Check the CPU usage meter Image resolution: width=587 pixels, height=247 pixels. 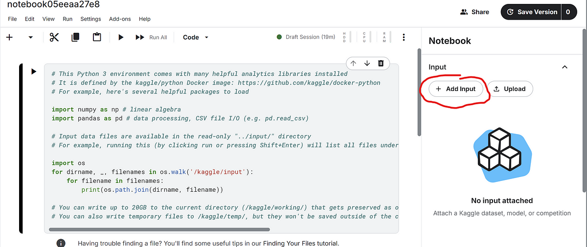coord(367,37)
